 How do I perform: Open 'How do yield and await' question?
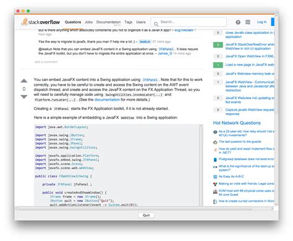[247, 151]
